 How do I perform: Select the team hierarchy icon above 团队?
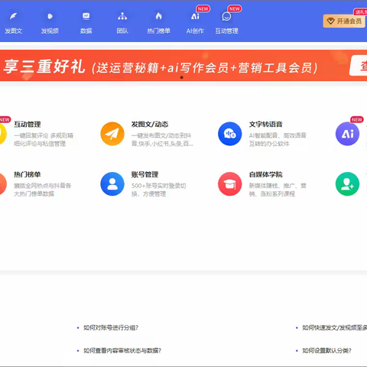coord(122,16)
